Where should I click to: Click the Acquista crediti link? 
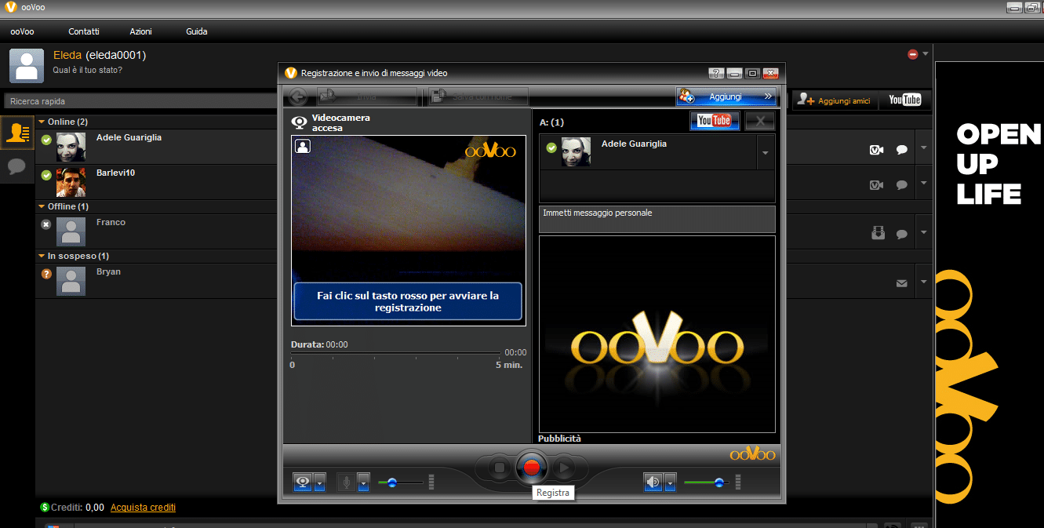[143, 508]
